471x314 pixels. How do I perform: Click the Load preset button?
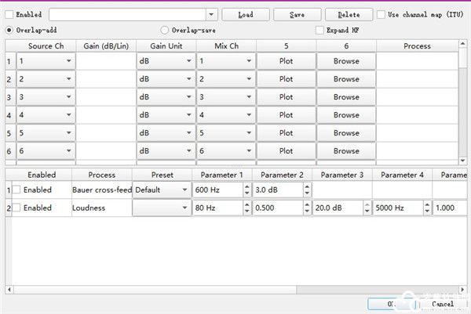click(x=245, y=14)
